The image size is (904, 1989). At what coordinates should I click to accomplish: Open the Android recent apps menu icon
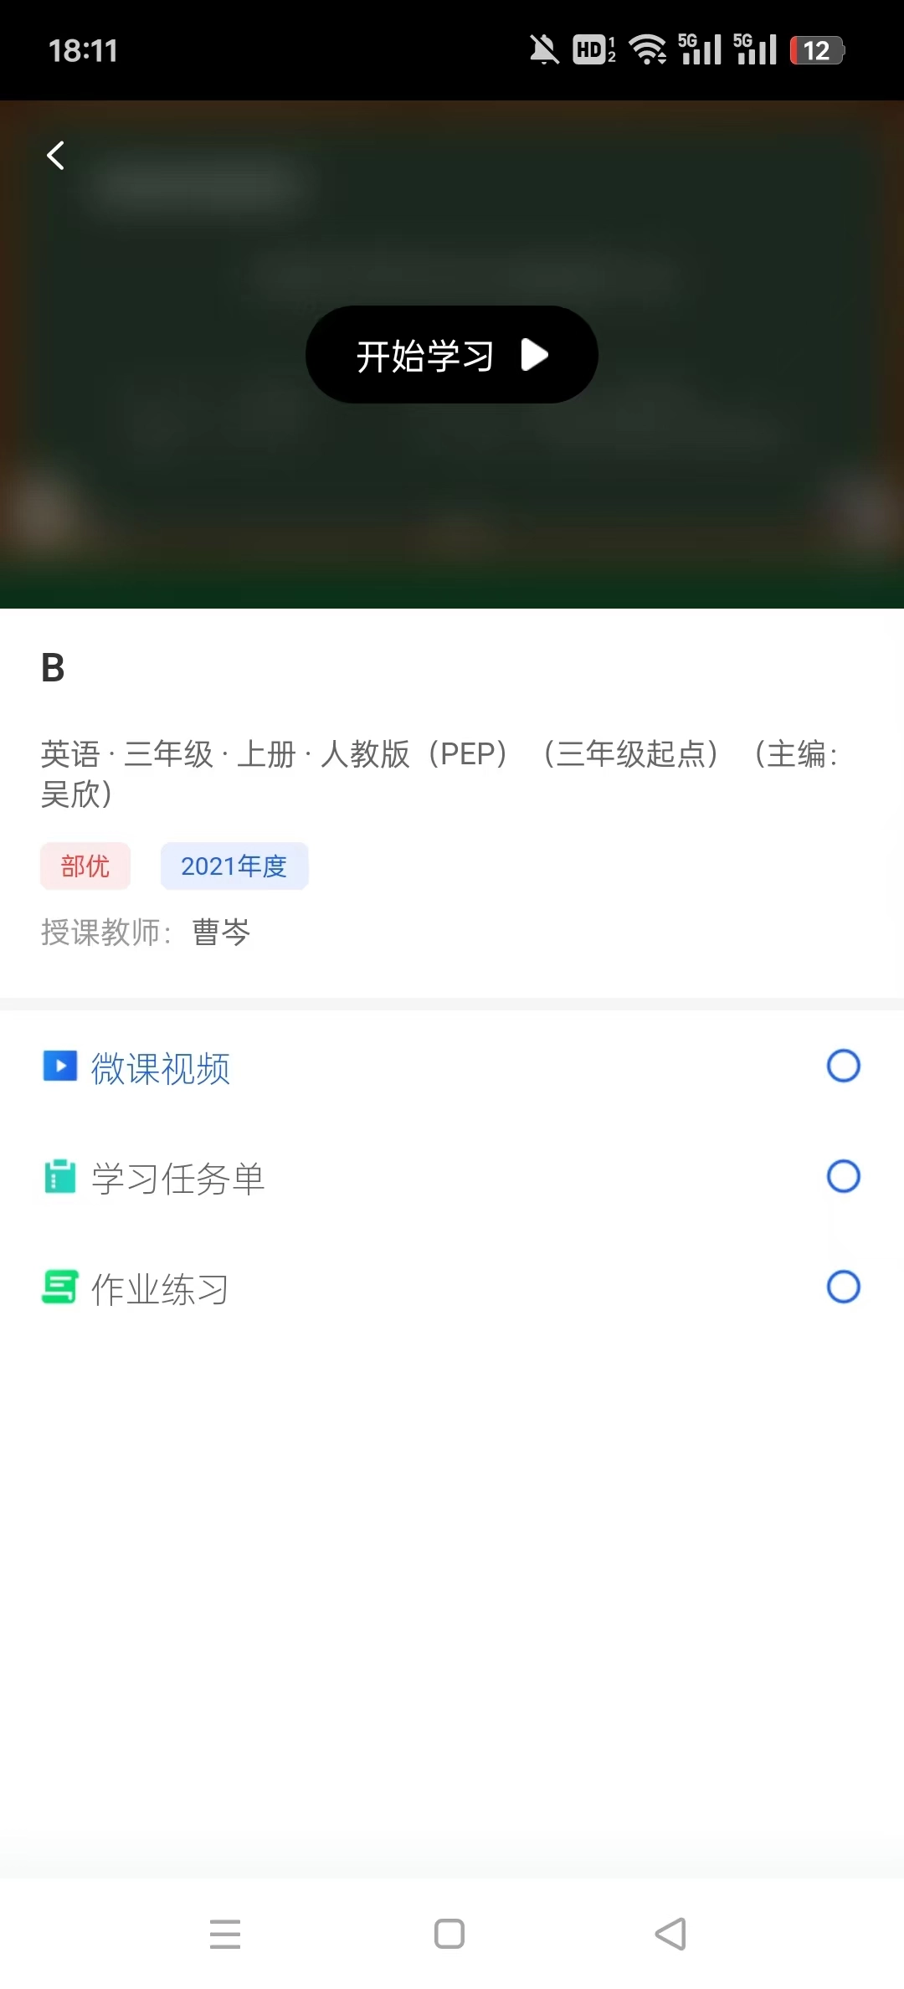(225, 1934)
